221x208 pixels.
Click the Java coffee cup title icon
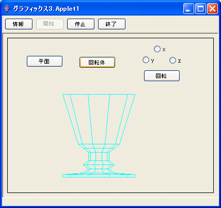pyautogui.click(x=7, y=8)
